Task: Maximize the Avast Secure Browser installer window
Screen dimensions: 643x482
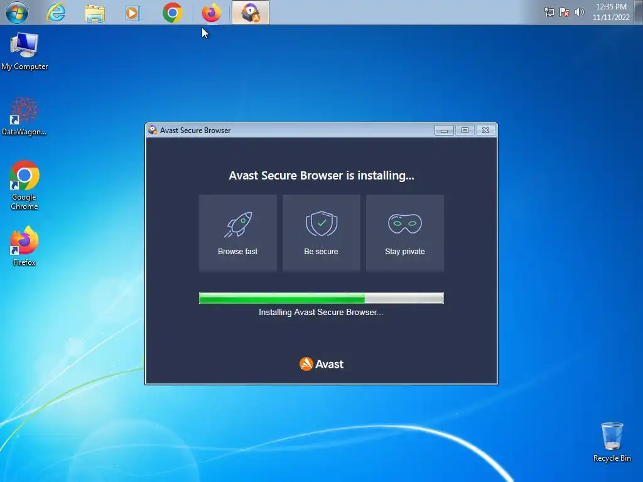Action: coord(465,131)
